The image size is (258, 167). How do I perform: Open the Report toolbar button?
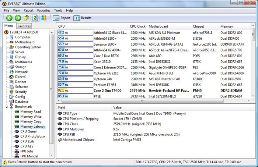click(x=62, y=18)
